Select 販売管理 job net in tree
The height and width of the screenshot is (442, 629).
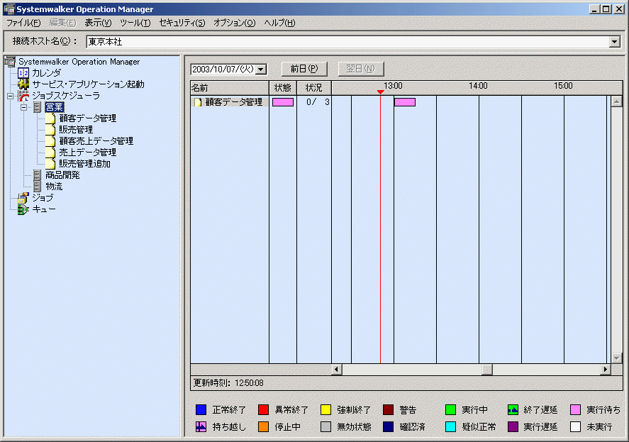[x=76, y=130]
